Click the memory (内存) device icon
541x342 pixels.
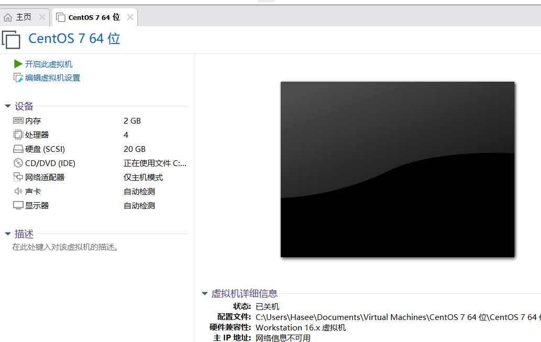(18, 120)
